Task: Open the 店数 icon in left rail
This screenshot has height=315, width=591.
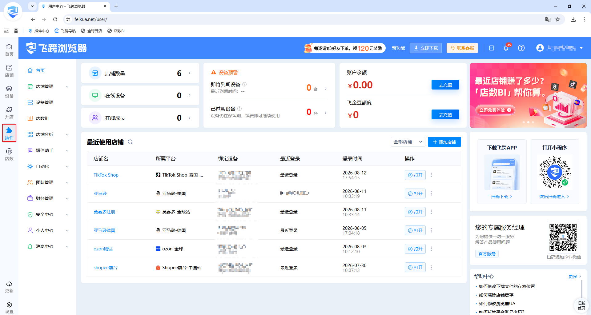Action: click(x=9, y=154)
